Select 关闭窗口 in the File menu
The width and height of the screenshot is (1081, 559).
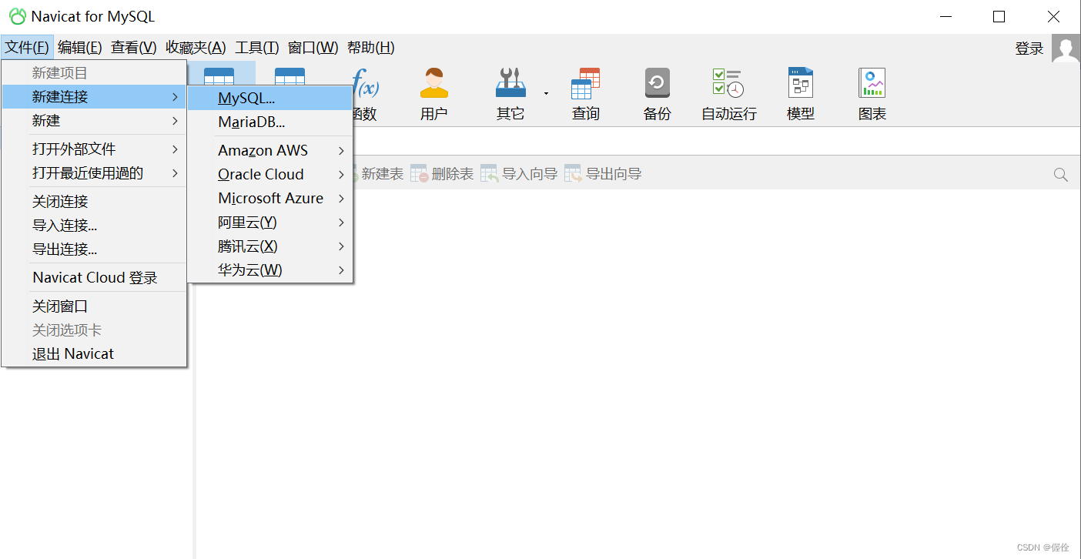[x=94, y=306]
